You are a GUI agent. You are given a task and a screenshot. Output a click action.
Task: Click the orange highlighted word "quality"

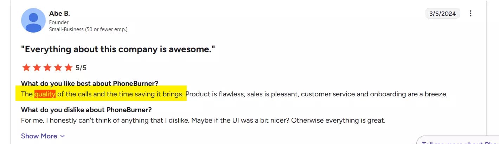[45, 94]
